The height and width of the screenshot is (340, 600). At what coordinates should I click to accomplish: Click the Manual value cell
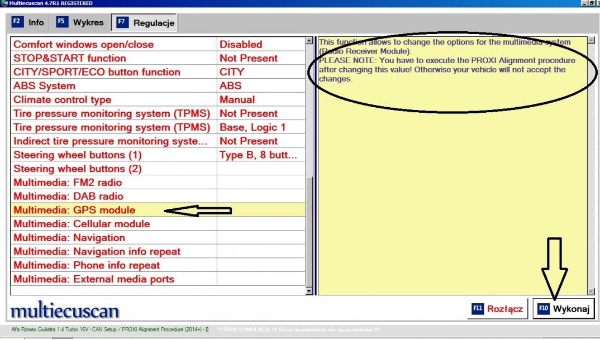(261, 99)
